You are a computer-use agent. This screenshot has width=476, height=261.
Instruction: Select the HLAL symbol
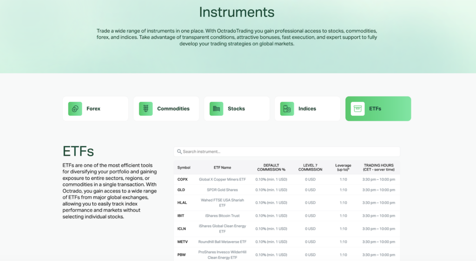coord(182,203)
